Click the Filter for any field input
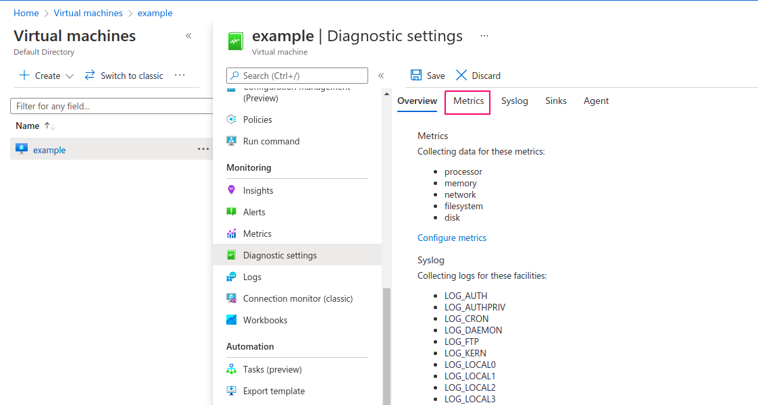 click(x=111, y=106)
